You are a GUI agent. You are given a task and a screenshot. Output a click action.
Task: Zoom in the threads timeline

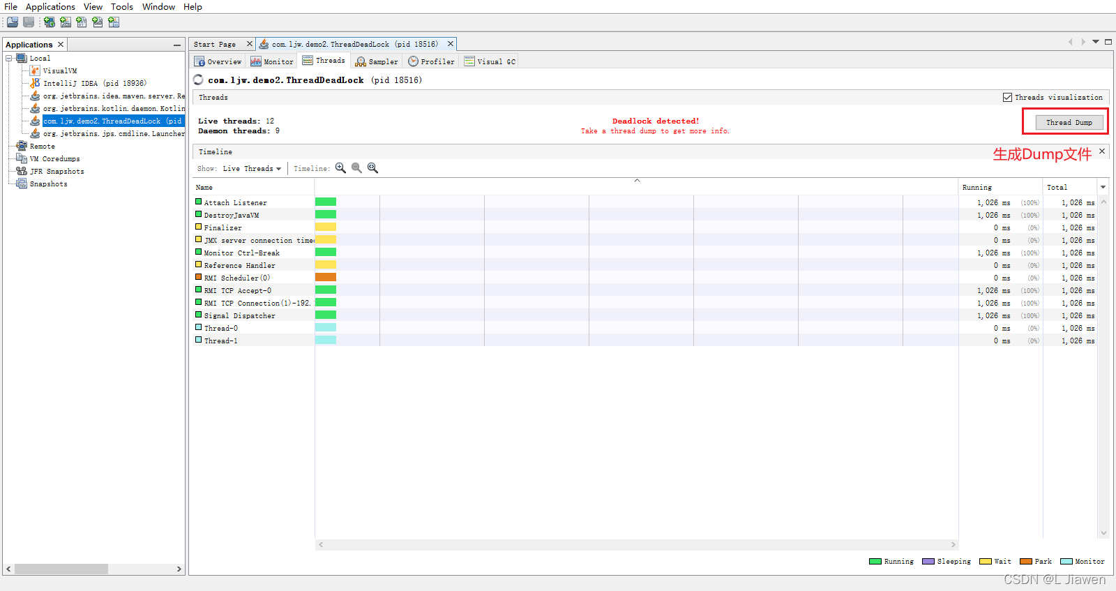pos(341,168)
